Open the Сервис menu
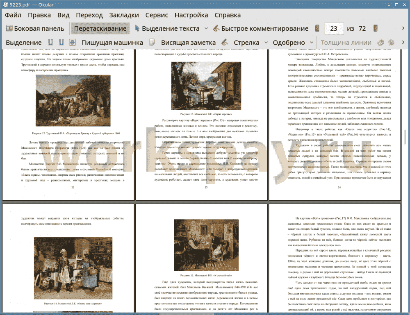The image size is (410, 315). [157, 15]
